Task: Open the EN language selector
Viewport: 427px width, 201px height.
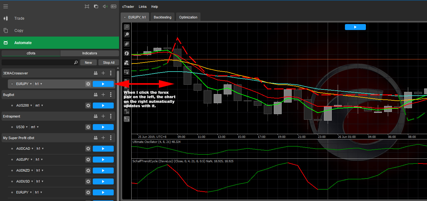Action: 113,6
